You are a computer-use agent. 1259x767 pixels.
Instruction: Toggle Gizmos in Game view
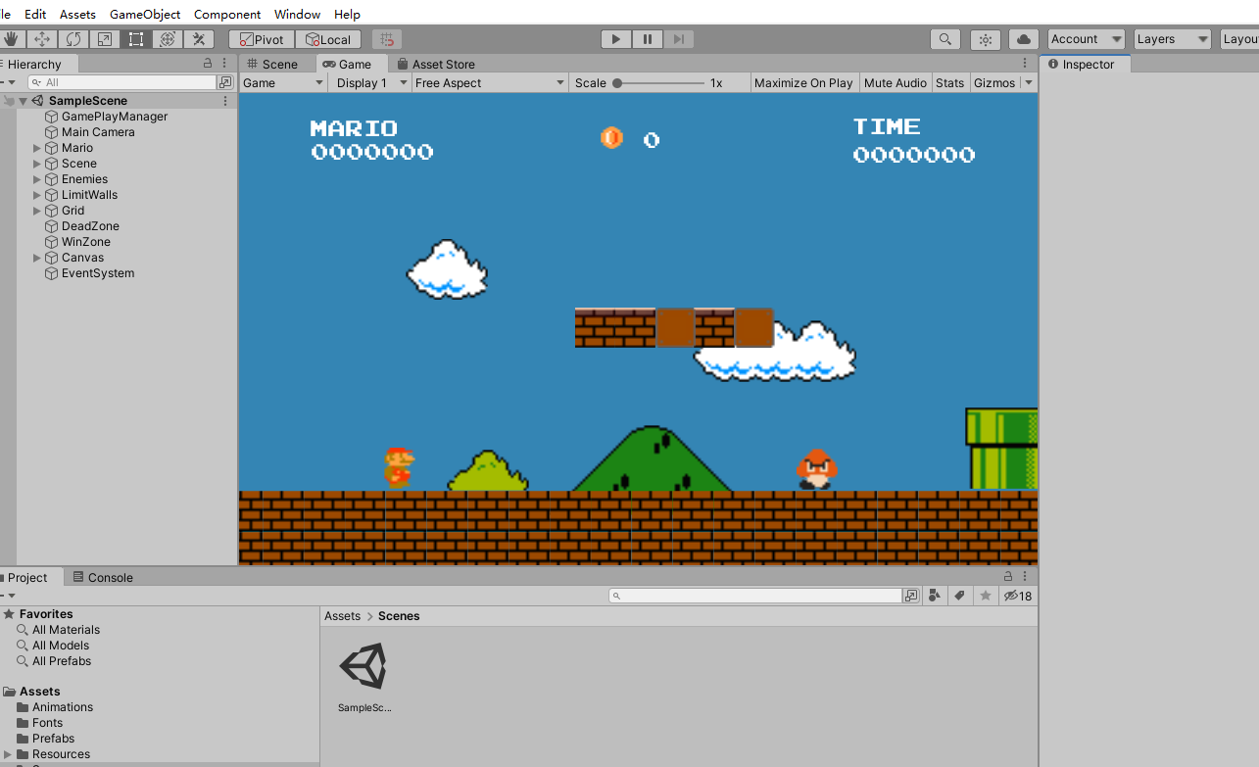994,83
